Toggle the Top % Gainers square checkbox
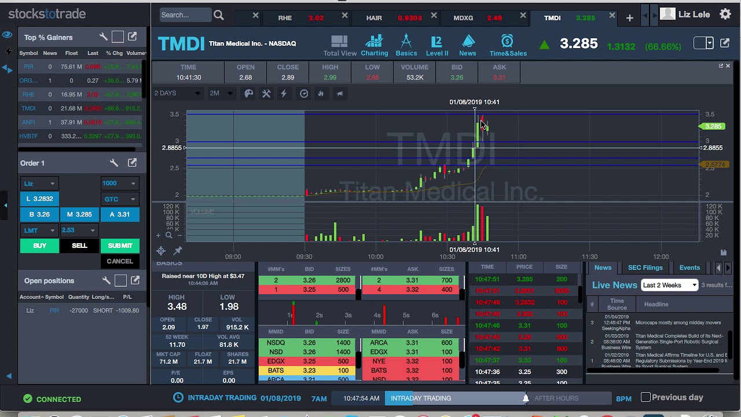Image resolution: width=741 pixels, height=417 pixels. pos(118,37)
